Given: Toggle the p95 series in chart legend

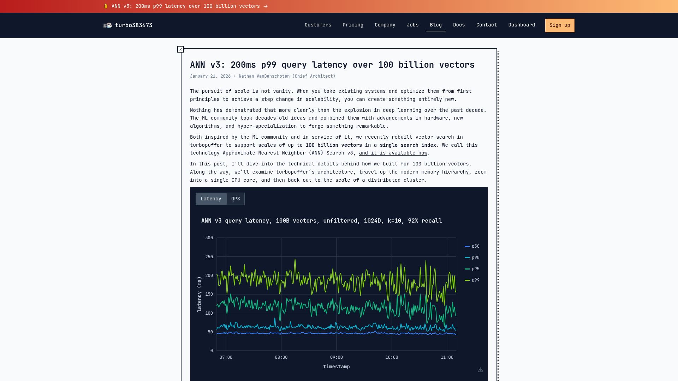Looking at the screenshot, I should [472, 269].
